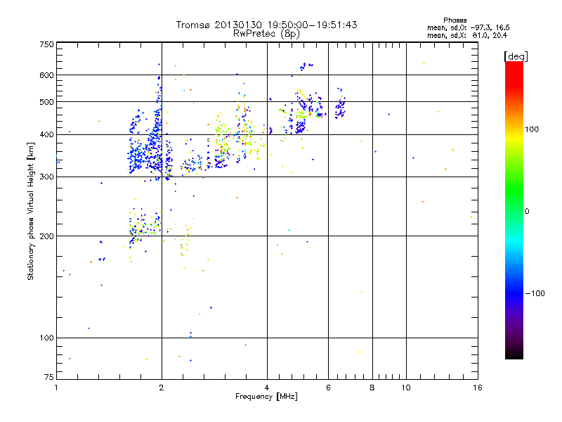Click the colorbar tick label '100'
This screenshot has width=562, height=422.
click(x=532, y=129)
